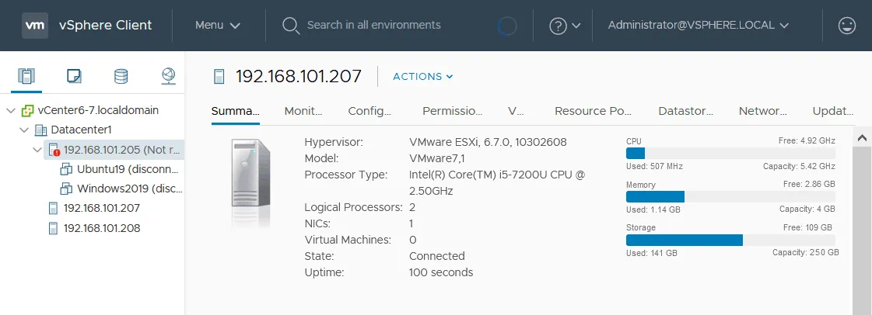This screenshot has height=315, width=872.
Task: Open the Hosts and Clusters view icon
Action: click(x=27, y=76)
